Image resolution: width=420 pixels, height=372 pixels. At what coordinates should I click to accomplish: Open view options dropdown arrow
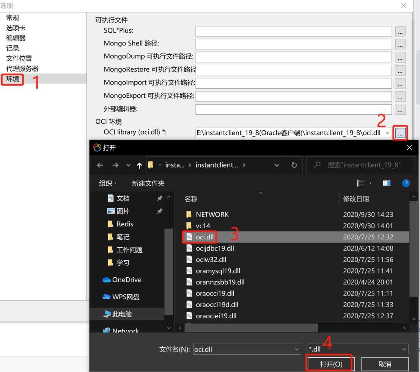coord(370,183)
